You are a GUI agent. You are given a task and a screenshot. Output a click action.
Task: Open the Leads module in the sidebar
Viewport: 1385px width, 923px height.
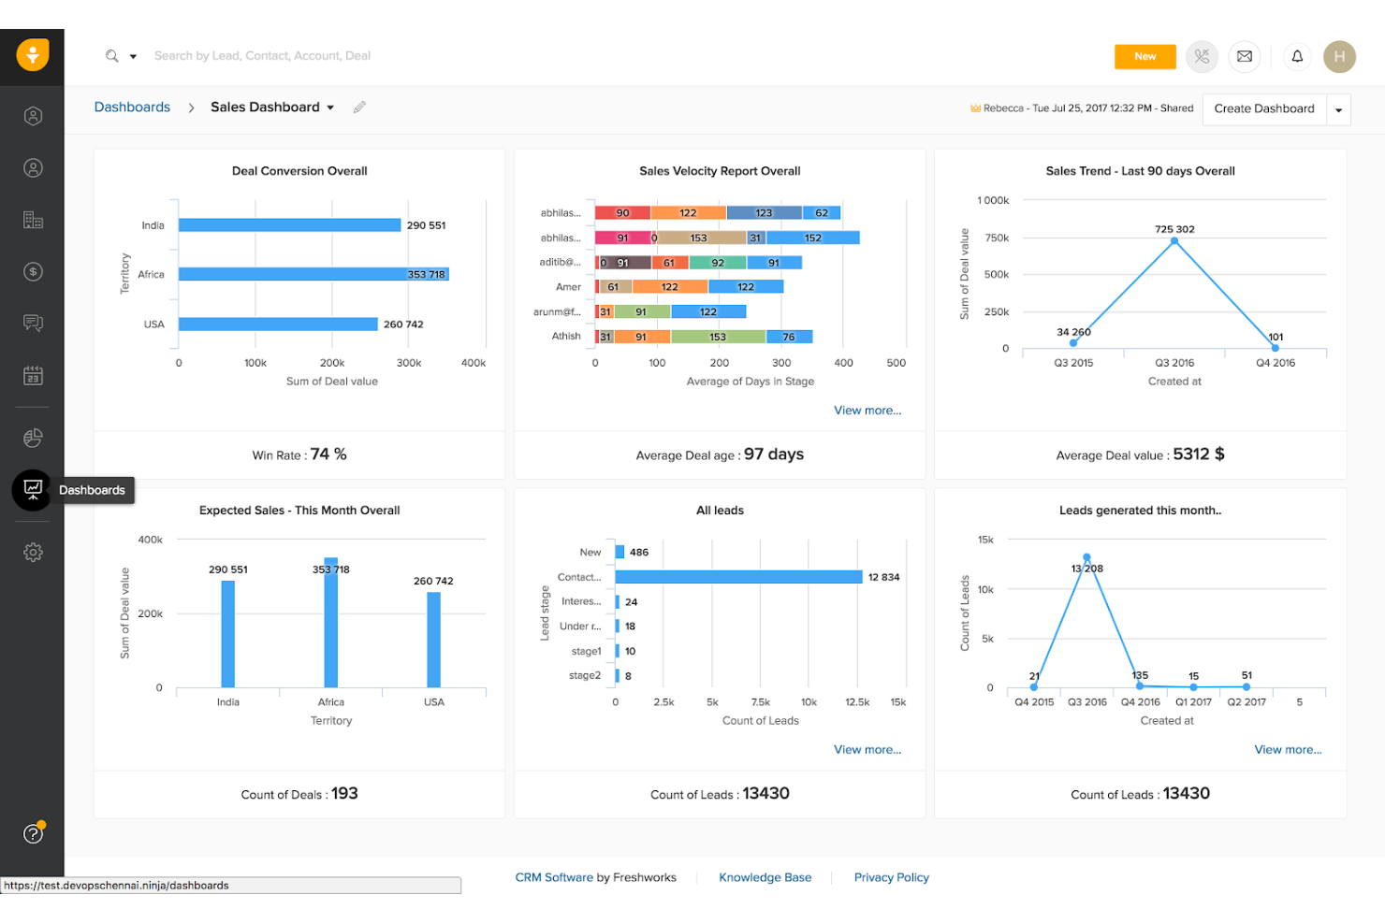33,116
